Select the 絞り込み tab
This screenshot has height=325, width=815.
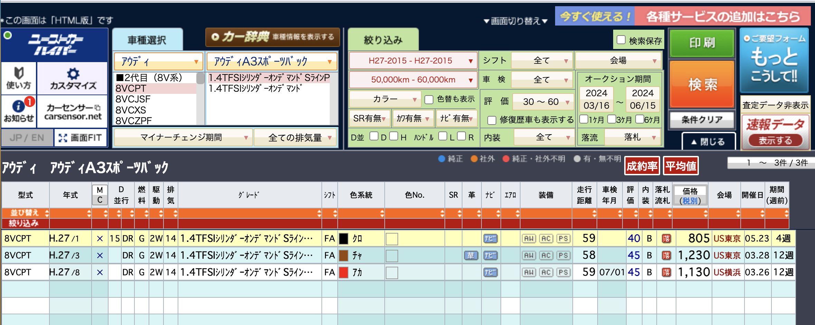coord(383,40)
